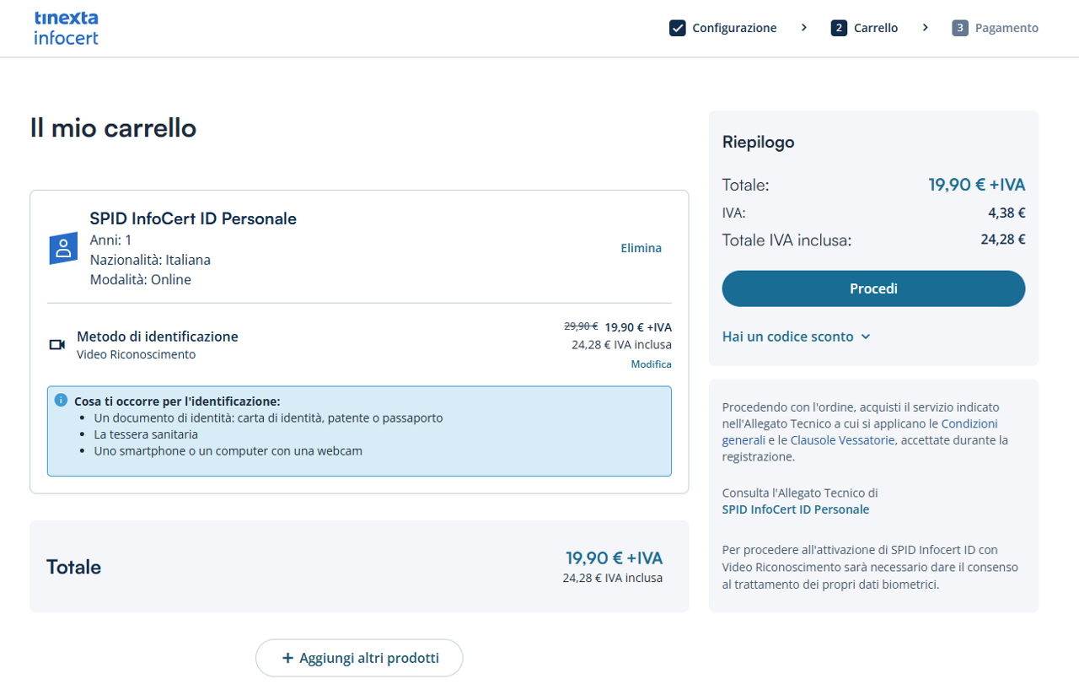Viewport: 1079px width, 695px height.
Task: Open SPID InfoCert ID Personale technical attachment
Action: click(795, 509)
